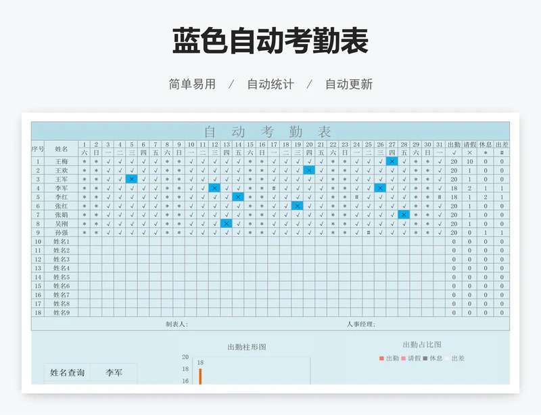Select the name cell 王梅
This screenshot has height=415, width=541.
click(x=61, y=161)
